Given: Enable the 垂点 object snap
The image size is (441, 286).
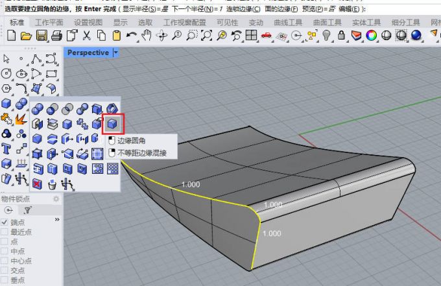Looking at the screenshot, I should [5, 280].
